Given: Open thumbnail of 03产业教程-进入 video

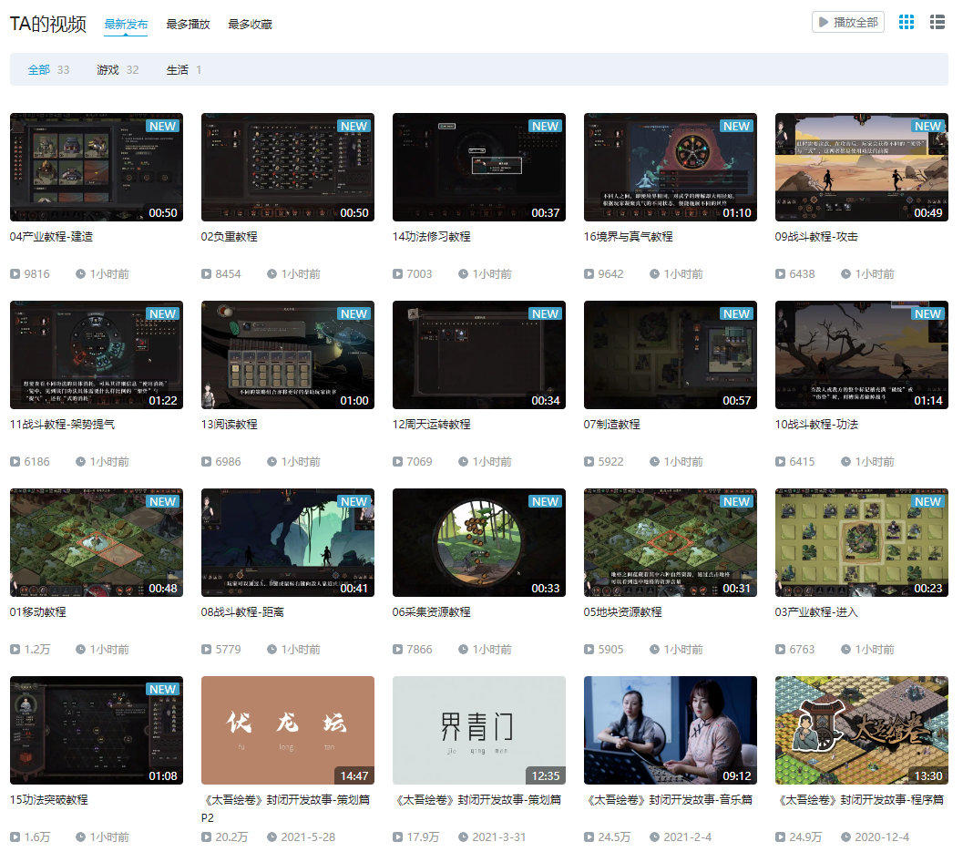Looking at the screenshot, I should (862, 542).
